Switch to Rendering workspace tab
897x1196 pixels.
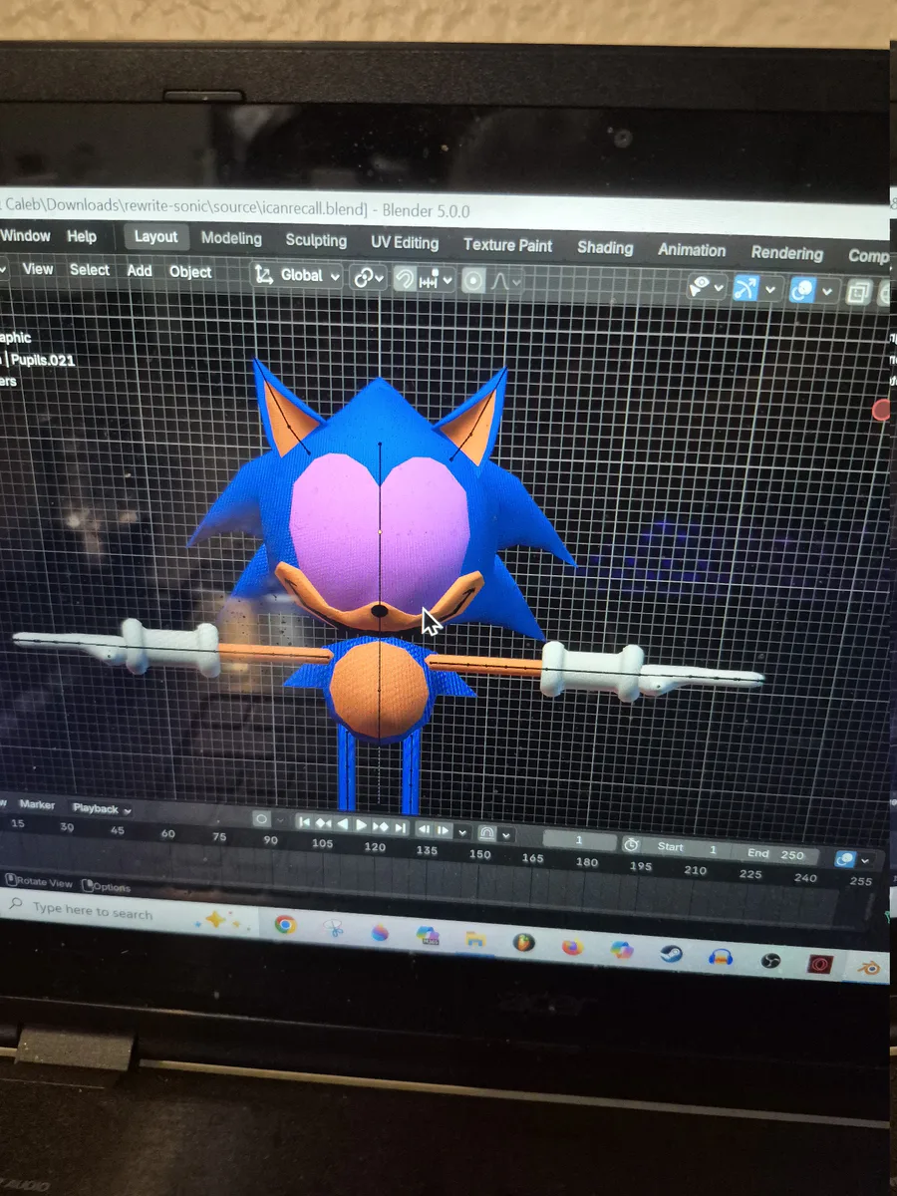tap(787, 253)
